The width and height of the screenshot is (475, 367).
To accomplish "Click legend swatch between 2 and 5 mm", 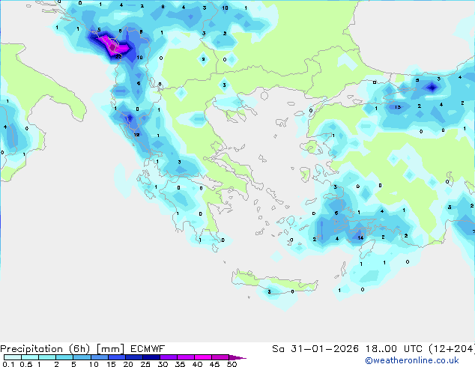I will [64, 357].
